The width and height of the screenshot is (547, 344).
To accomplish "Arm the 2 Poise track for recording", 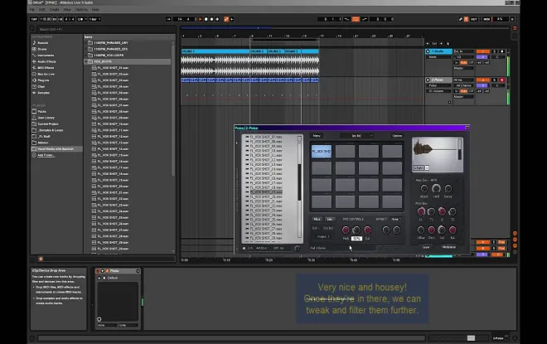I will 502,80.
